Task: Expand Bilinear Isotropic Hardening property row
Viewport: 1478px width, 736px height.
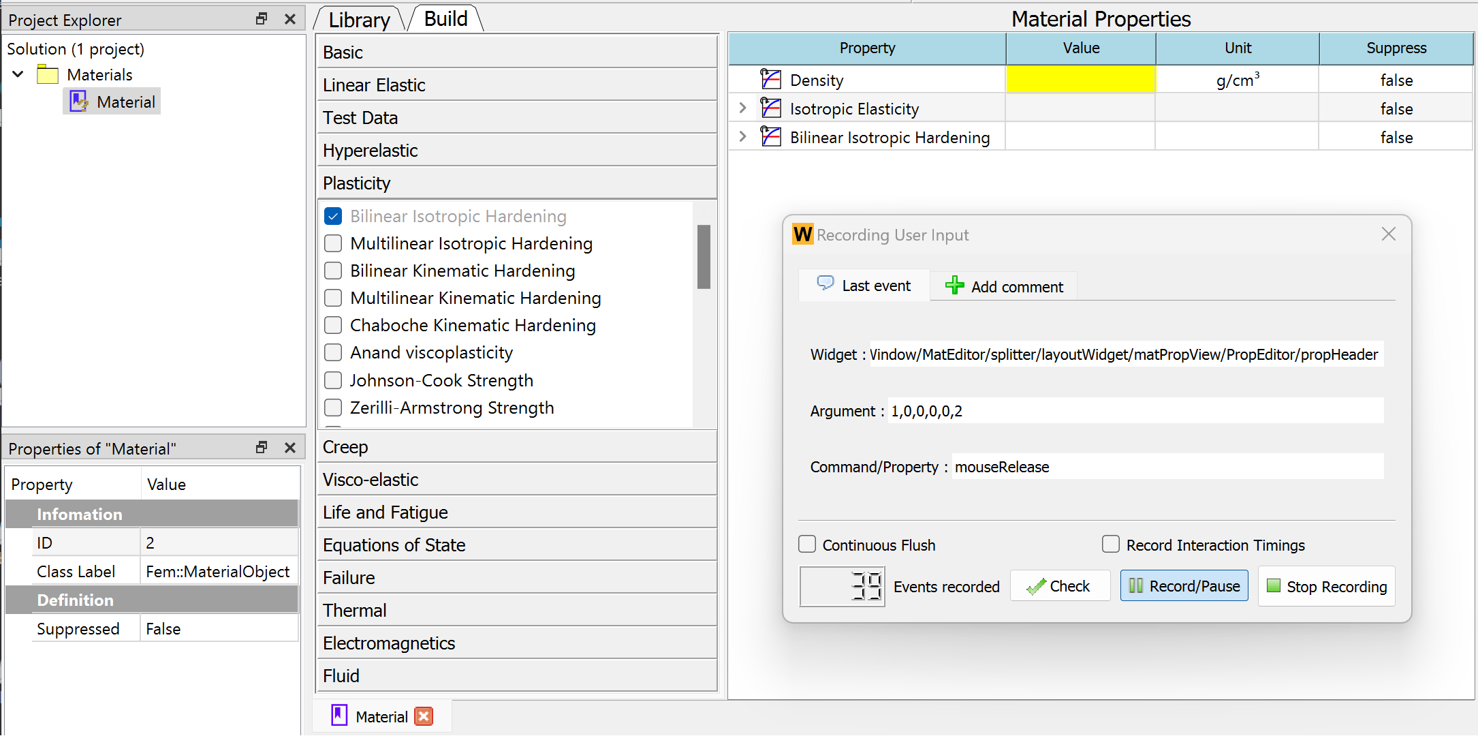Action: (x=743, y=137)
